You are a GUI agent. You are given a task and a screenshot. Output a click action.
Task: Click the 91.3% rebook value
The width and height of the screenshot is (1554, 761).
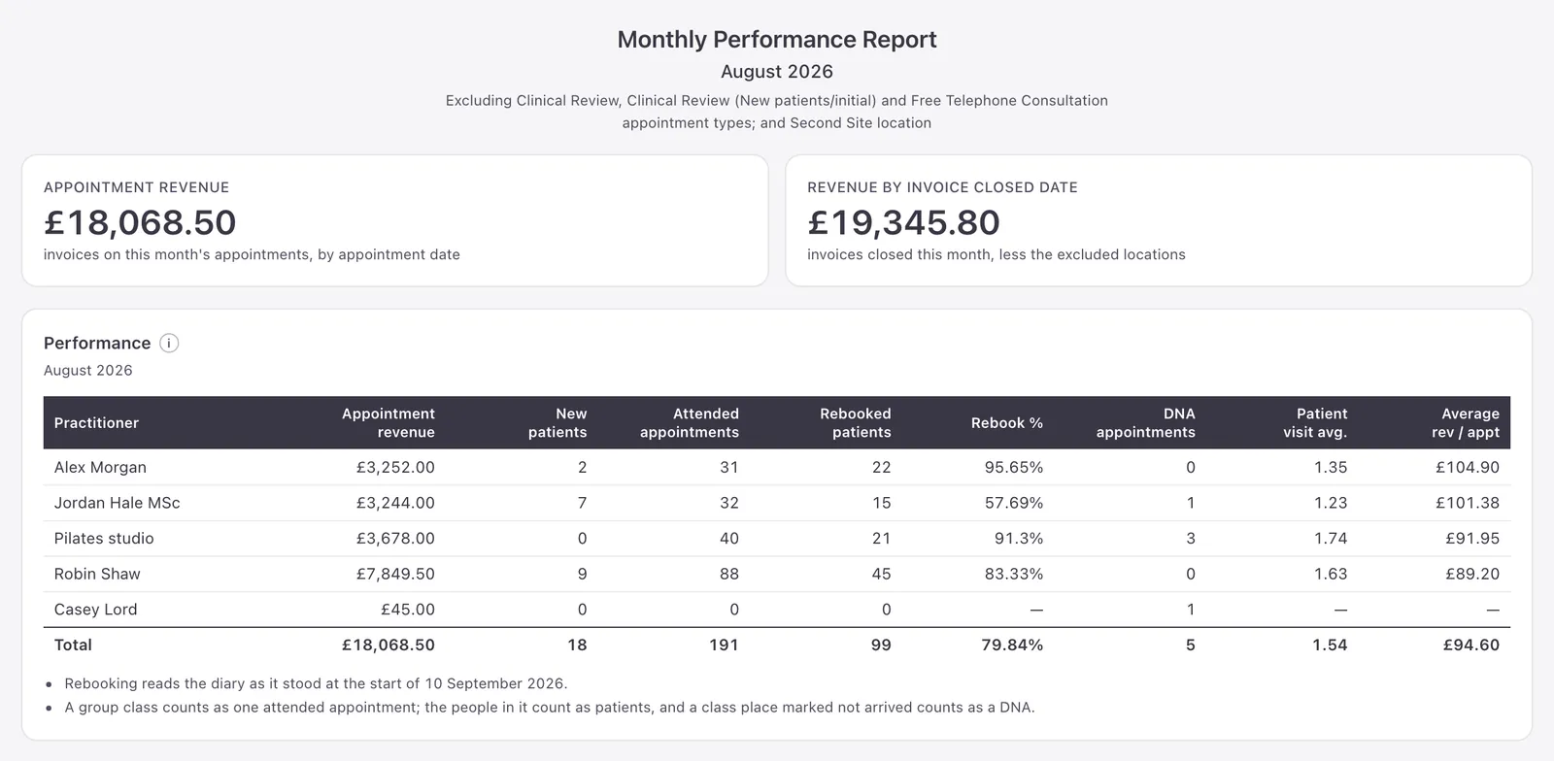1019,539
